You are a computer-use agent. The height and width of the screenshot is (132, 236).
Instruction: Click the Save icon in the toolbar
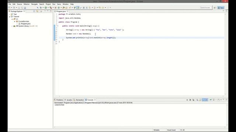coord(19,8)
